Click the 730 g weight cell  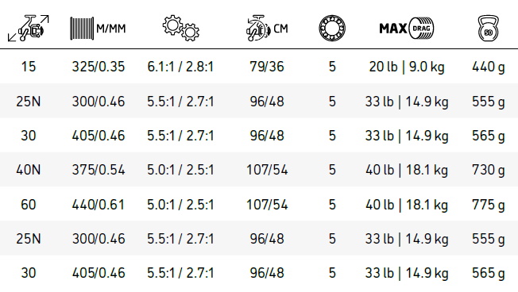point(489,171)
